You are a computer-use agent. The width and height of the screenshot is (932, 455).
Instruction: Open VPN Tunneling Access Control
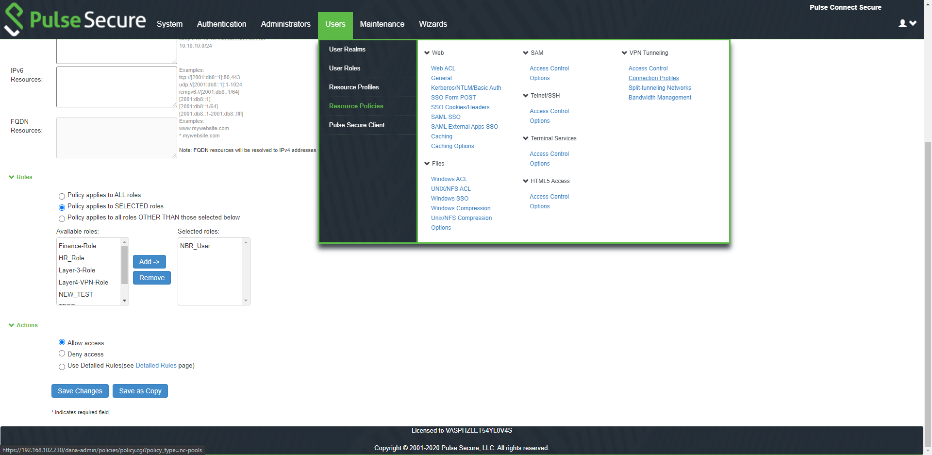coord(648,68)
